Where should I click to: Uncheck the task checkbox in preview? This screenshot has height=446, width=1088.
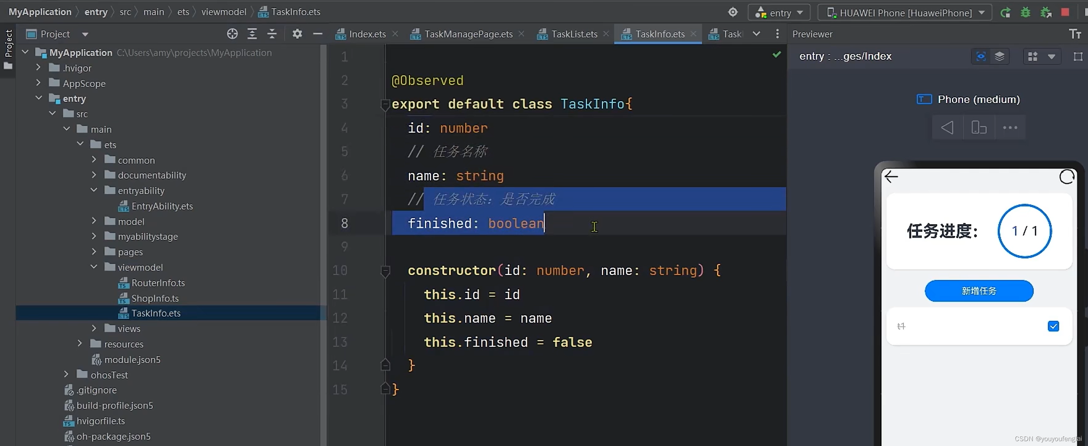coord(1053,326)
